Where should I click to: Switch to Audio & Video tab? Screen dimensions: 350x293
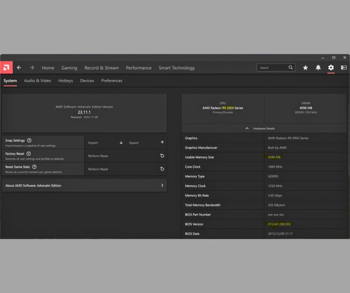[x=38, y=81]
